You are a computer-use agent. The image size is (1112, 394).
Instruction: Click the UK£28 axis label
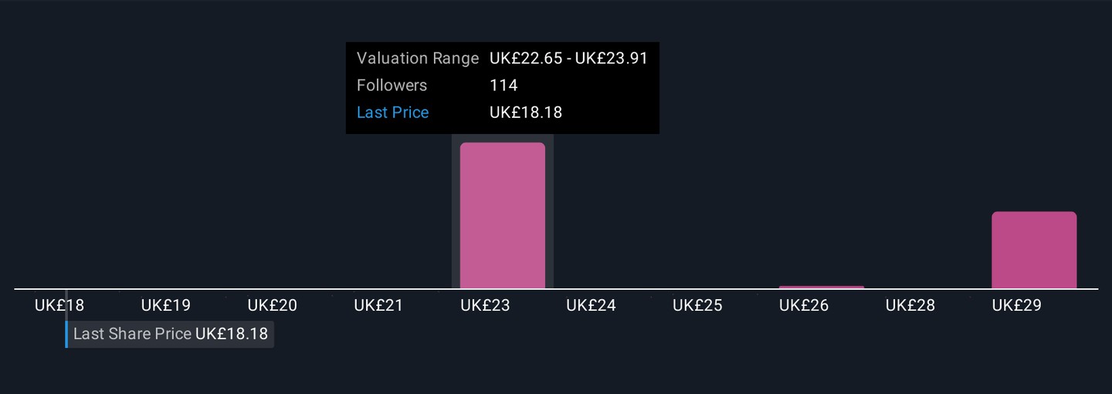click(910, 305)
